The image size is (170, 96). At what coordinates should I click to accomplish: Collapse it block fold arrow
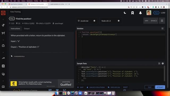[80, 69]
